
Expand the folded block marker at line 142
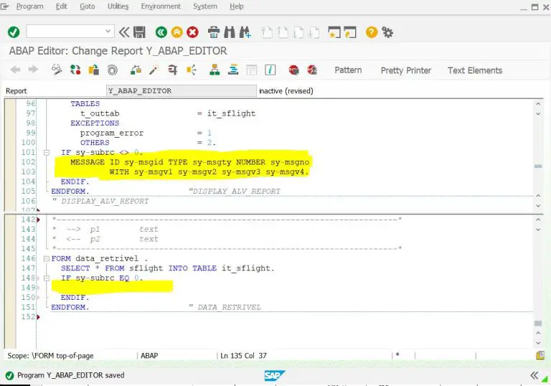click(x=38, y=220)
